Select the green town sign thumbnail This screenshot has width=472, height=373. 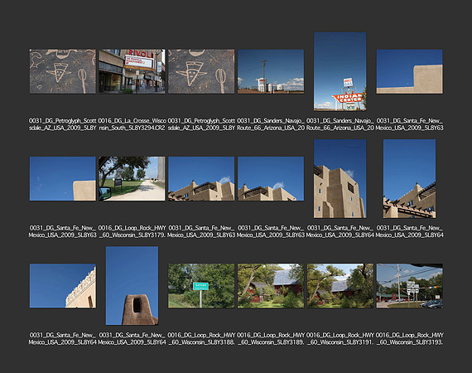(x=201, y=286)
